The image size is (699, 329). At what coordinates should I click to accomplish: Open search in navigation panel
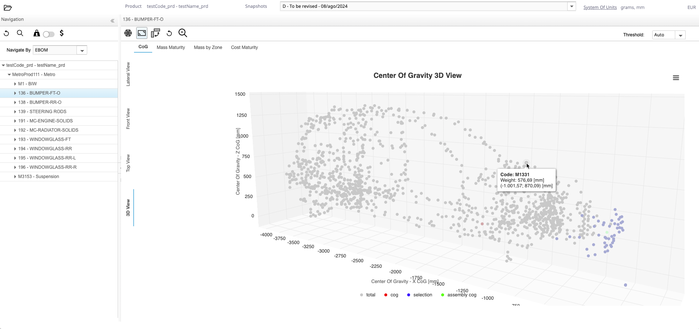pyautogui.click(x=20, y=33)
